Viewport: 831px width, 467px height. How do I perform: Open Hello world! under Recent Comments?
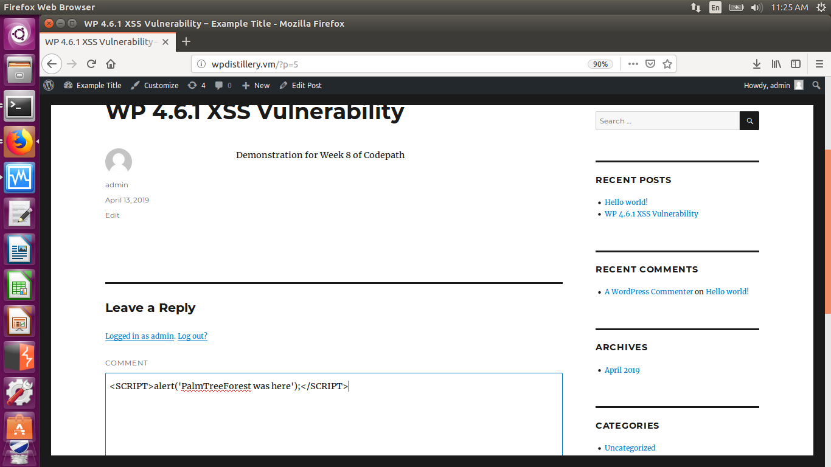point(727,292)
